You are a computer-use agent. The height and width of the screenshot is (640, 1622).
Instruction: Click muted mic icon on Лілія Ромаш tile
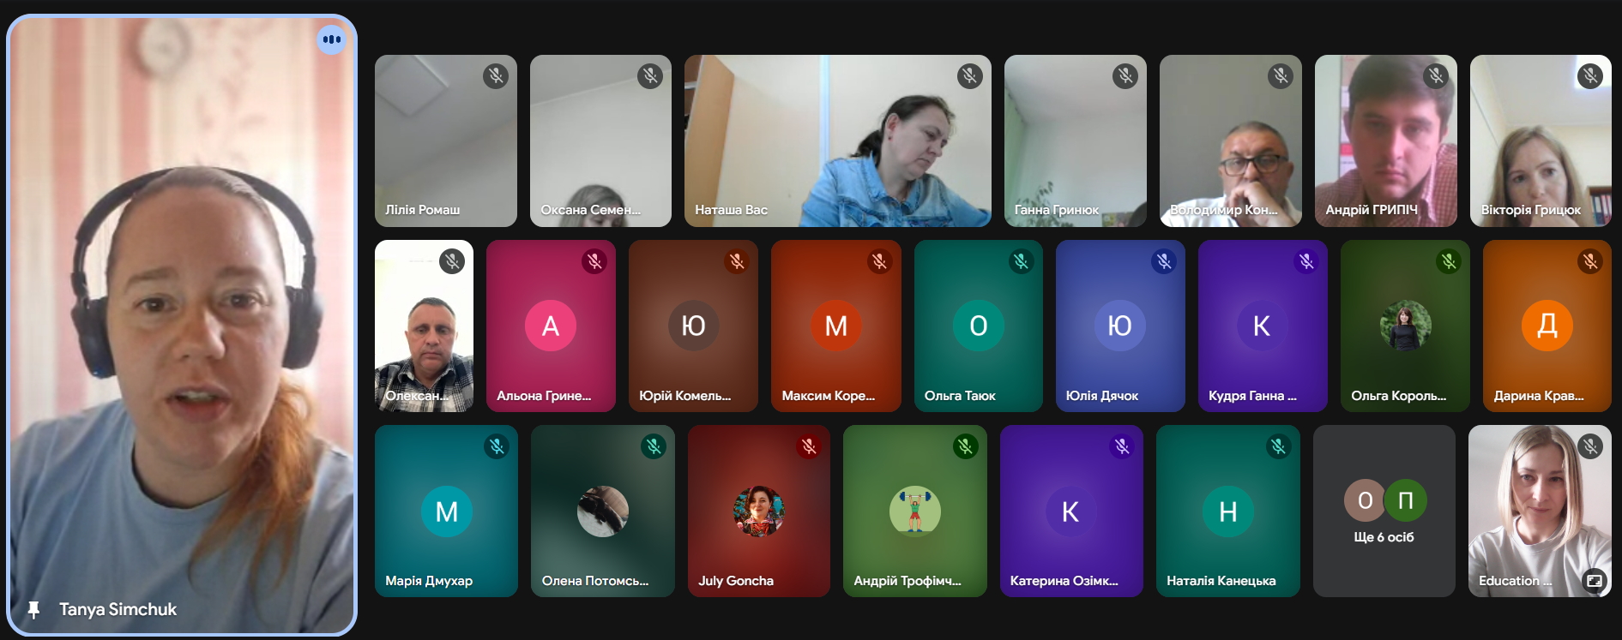coord(495,76)
